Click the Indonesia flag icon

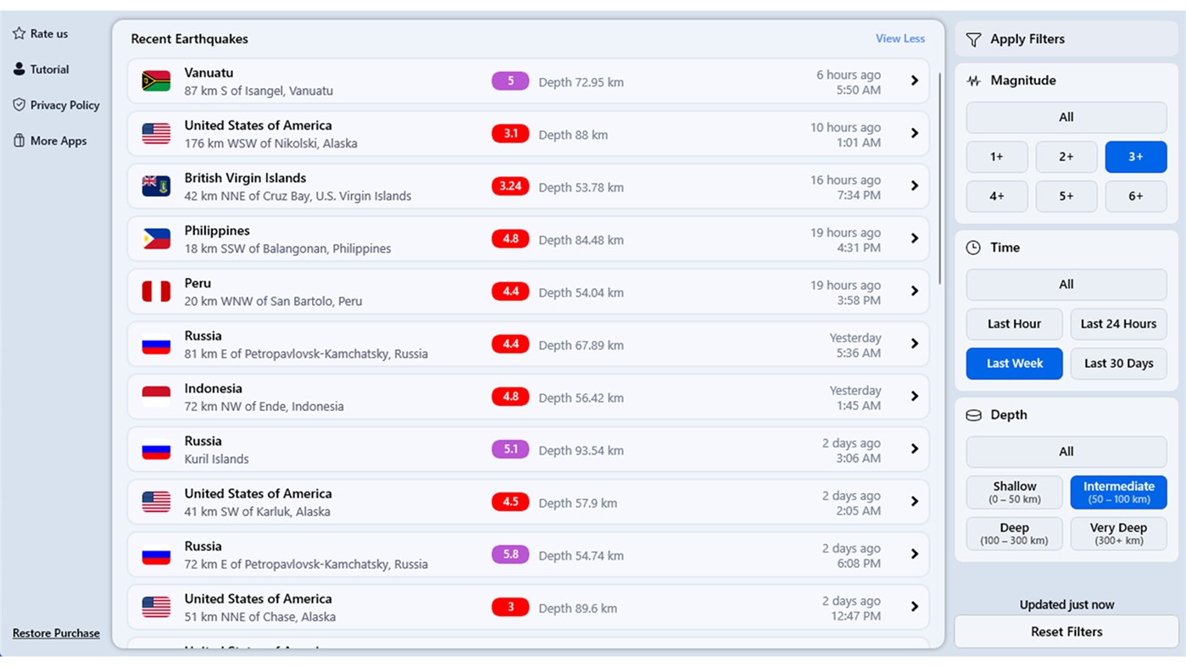(x=156, y=397)
